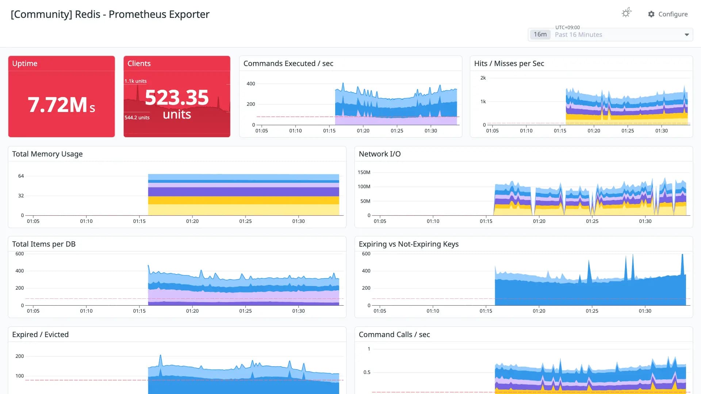Image resolution: width=701 pixels, height=394 pixels.
Task: Click the UTC+09:00 timezone label
Action: [x=567, y=27]
